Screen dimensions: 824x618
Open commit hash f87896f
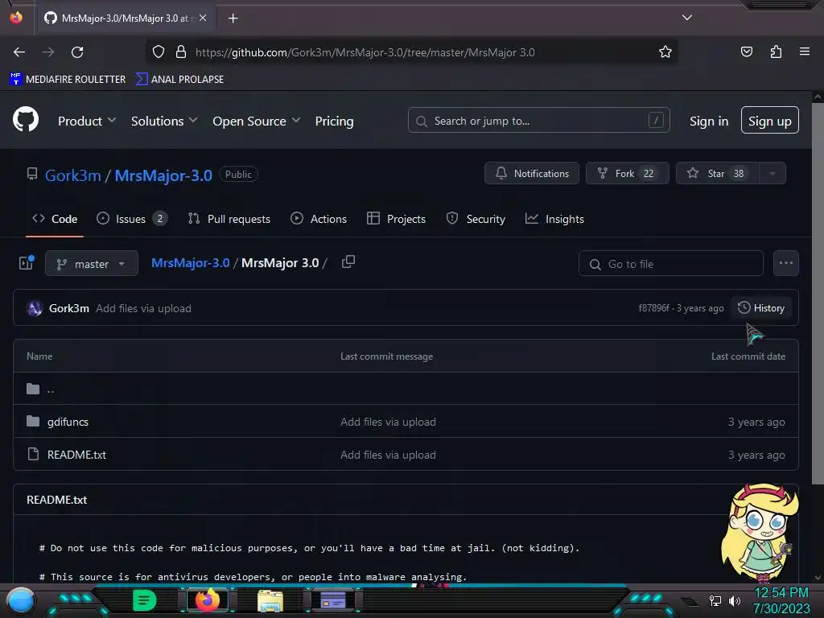pos(653,308)
